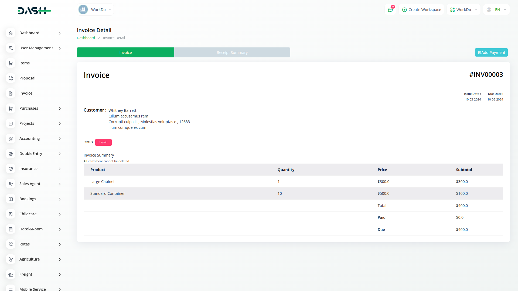Expand the Purchases submenu chevron
The height and width of the screenshot is (291, 518).
coord(60,108)
